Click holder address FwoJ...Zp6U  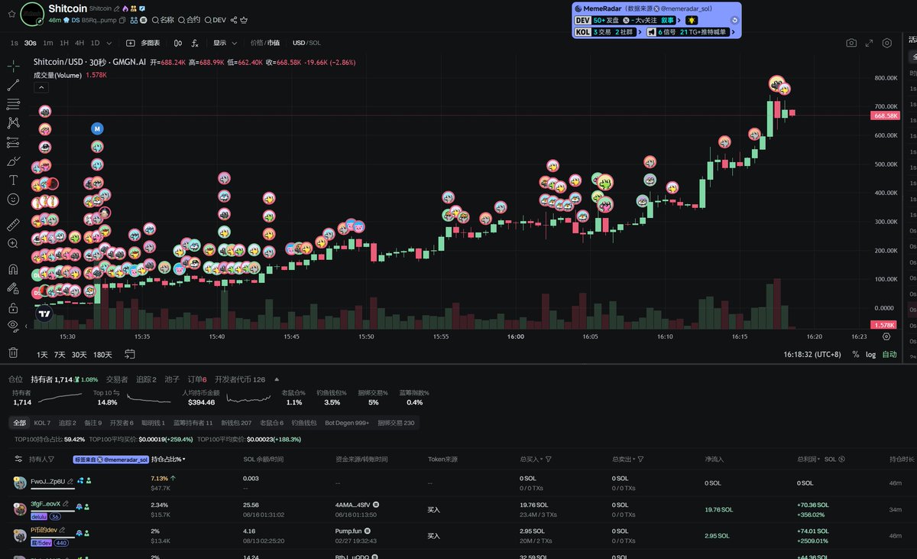point(47,481)
